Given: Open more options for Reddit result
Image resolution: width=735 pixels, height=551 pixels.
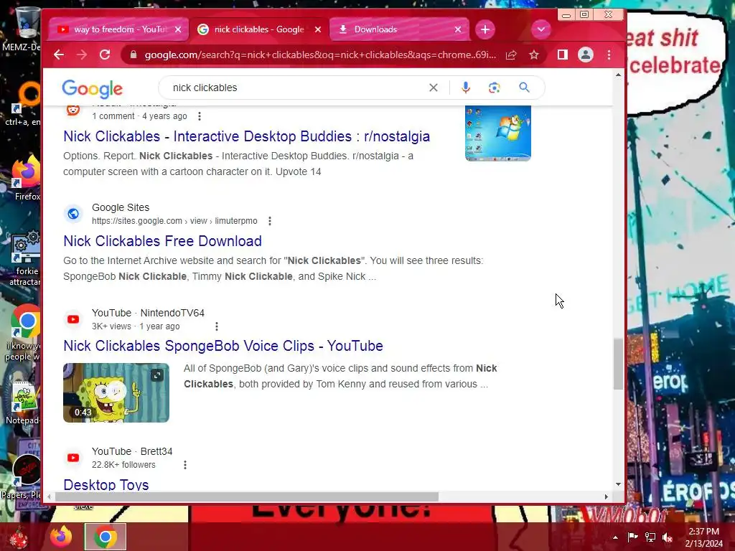Looking at the screenshot, I should tap(200, 116).
